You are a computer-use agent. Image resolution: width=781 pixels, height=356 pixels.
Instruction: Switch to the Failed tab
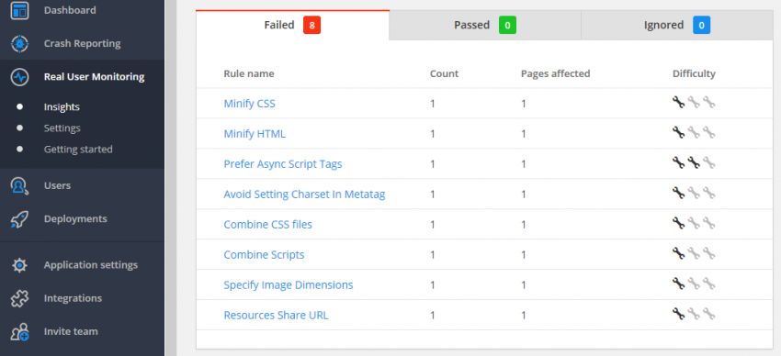tap(292, 25)
